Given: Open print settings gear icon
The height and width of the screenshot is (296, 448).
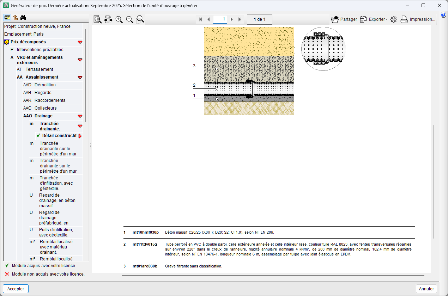Looking at the screenshot, I should coord(394,19).
